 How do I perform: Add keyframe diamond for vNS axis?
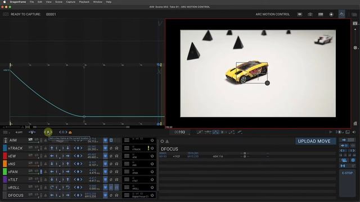pos(78,164)
